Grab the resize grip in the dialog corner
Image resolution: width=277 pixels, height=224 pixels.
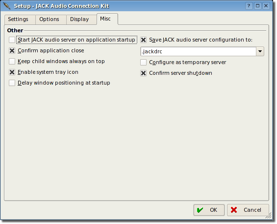pyautogui.click(x=269, y=215)
